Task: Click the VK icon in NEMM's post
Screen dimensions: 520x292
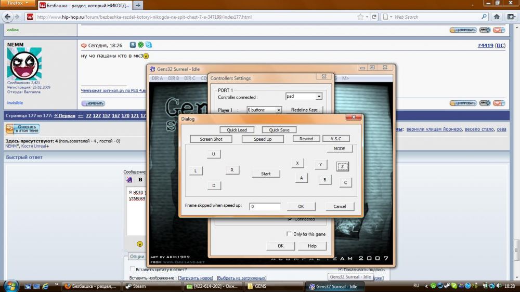Action: (x=133, y=45)
